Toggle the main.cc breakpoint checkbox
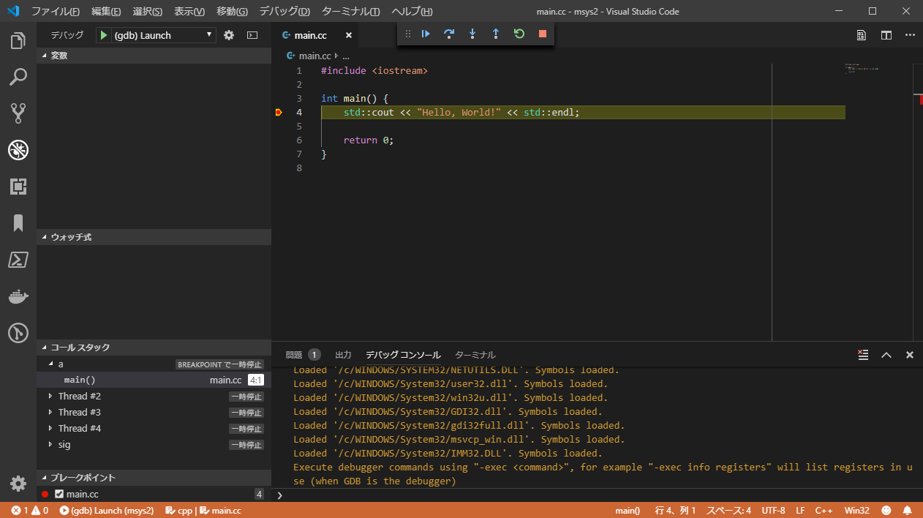This screenshot has width=923, height=518. [59, 494]
